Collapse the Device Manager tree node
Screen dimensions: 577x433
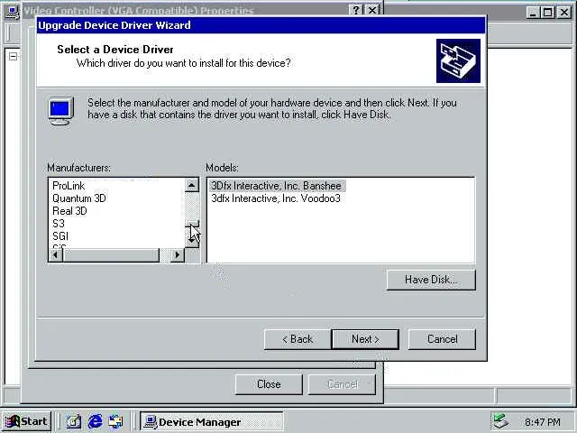coord(14,57)
